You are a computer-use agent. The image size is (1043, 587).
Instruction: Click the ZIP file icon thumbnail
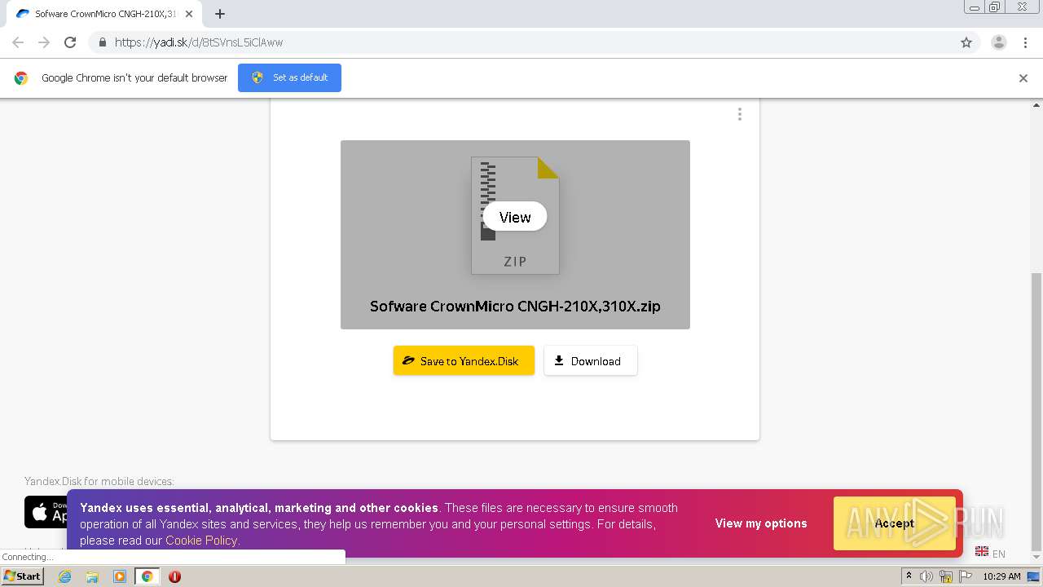(x=515, y=215)
